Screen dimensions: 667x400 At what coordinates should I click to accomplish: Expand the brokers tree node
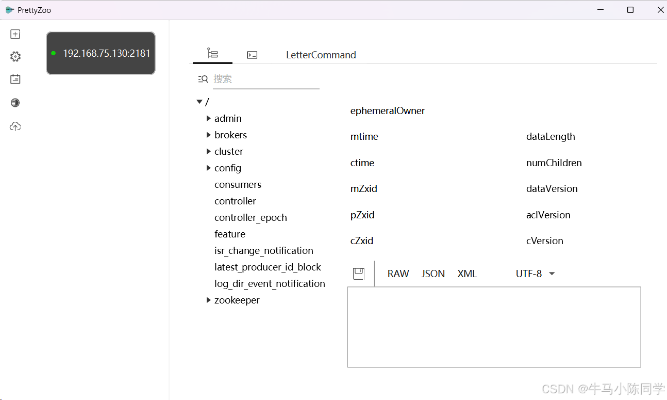point(209,135)
